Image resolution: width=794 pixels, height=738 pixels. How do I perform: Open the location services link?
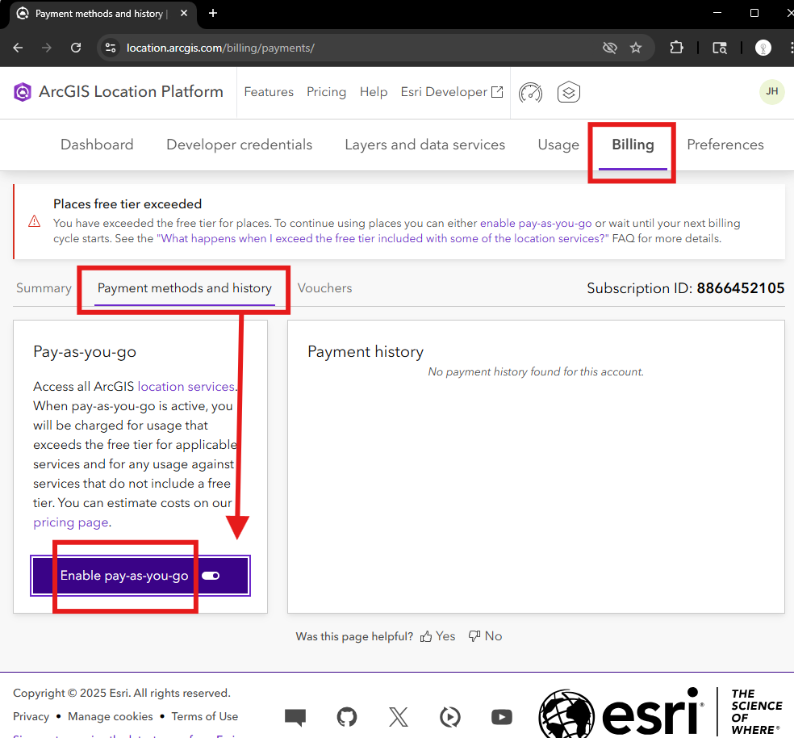click(x=186, y=386)
